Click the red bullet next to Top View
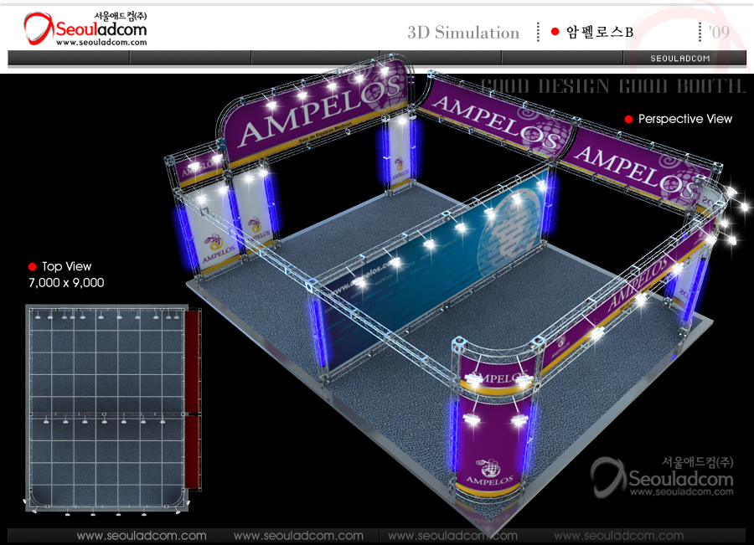Screen dimensions: 754x545 (33, 266)
